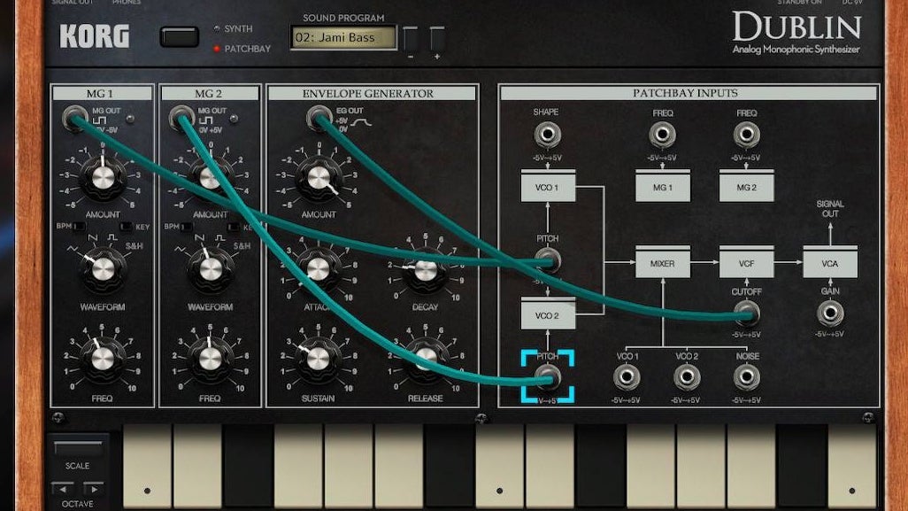The image size is (908, 511).
Task: Click the VCO 2 PITCH input jack
Action: tap(548, 377)
